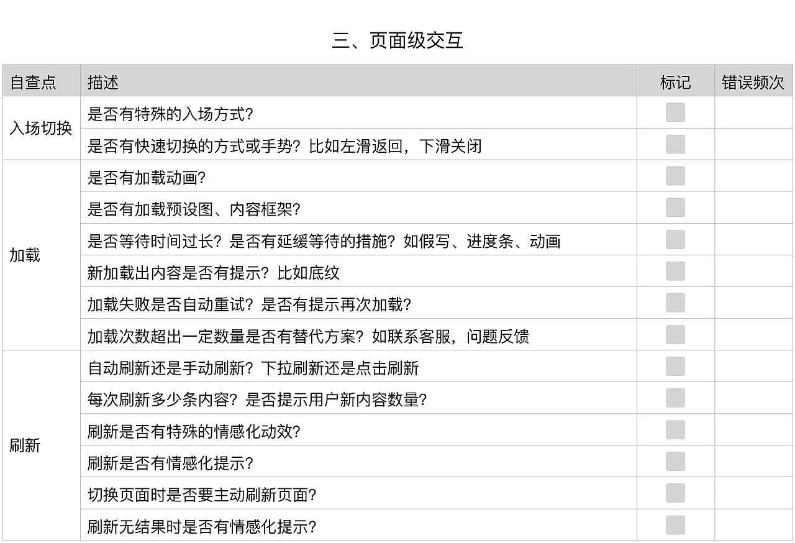Tick the checkbox for 是否有快速切换的方式或手势
795x543 pixels.
coord(675,144)
